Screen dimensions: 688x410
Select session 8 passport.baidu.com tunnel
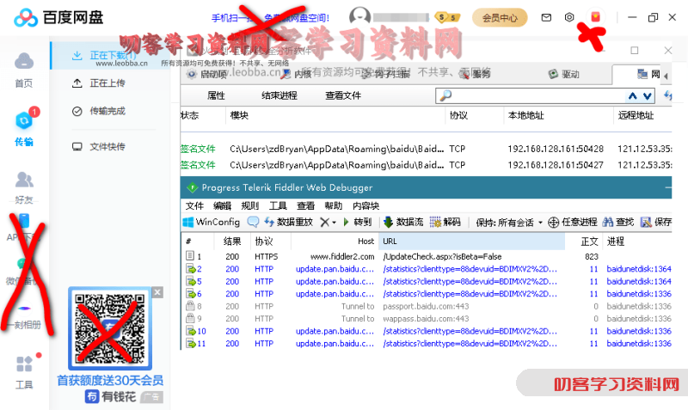pos(426,307)
